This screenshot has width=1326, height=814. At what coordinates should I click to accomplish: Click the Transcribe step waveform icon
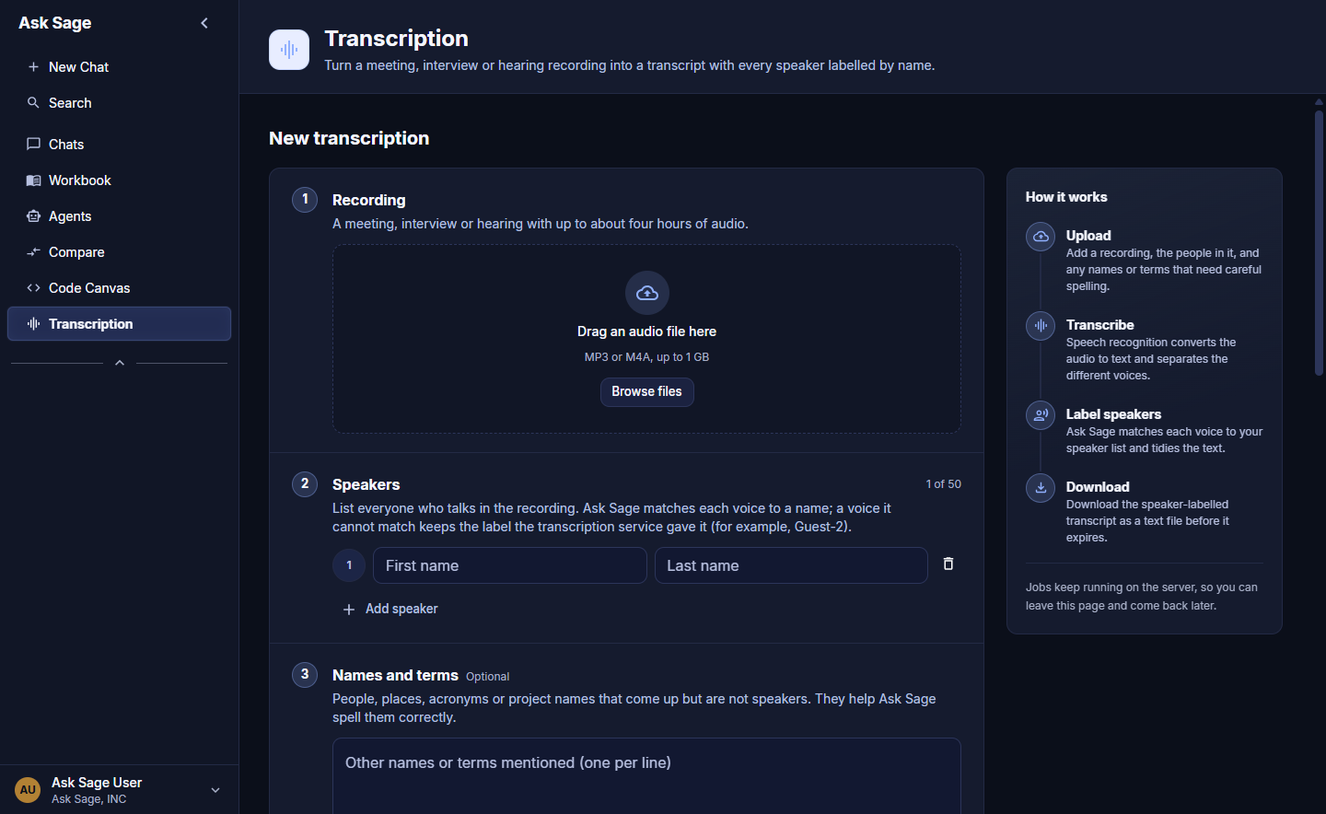coord(1041,326)
